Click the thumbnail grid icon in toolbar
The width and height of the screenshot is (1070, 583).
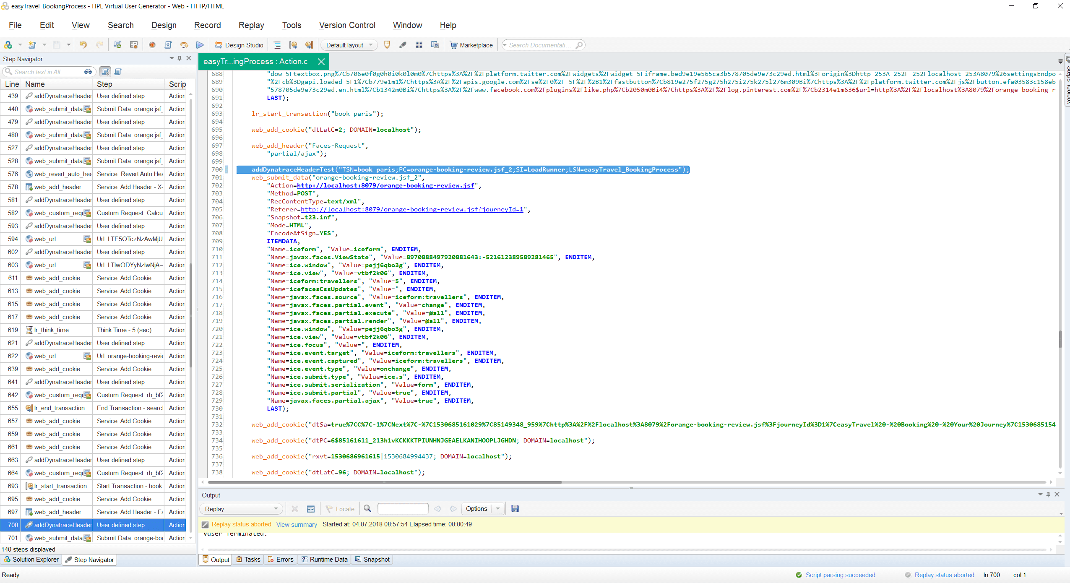click(x=419, y=45)
